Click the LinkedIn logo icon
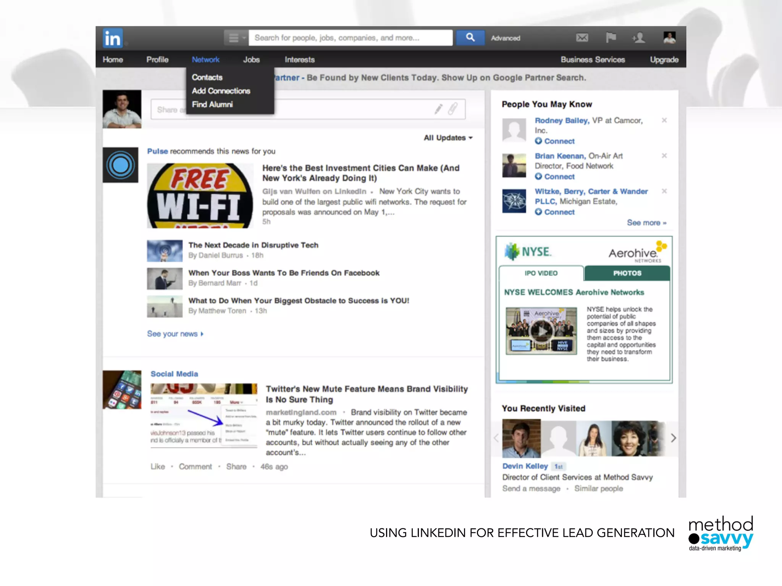 click(113, 38)
